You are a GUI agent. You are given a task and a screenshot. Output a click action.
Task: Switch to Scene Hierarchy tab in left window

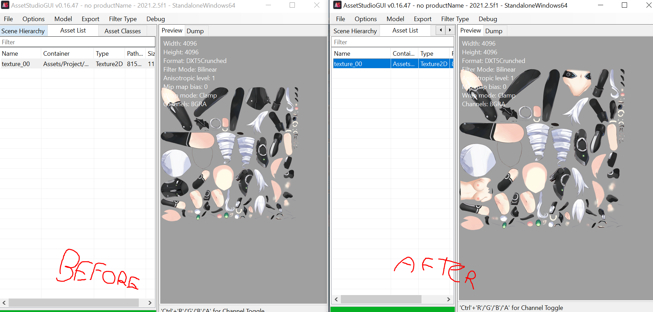(x=23, y=31)
